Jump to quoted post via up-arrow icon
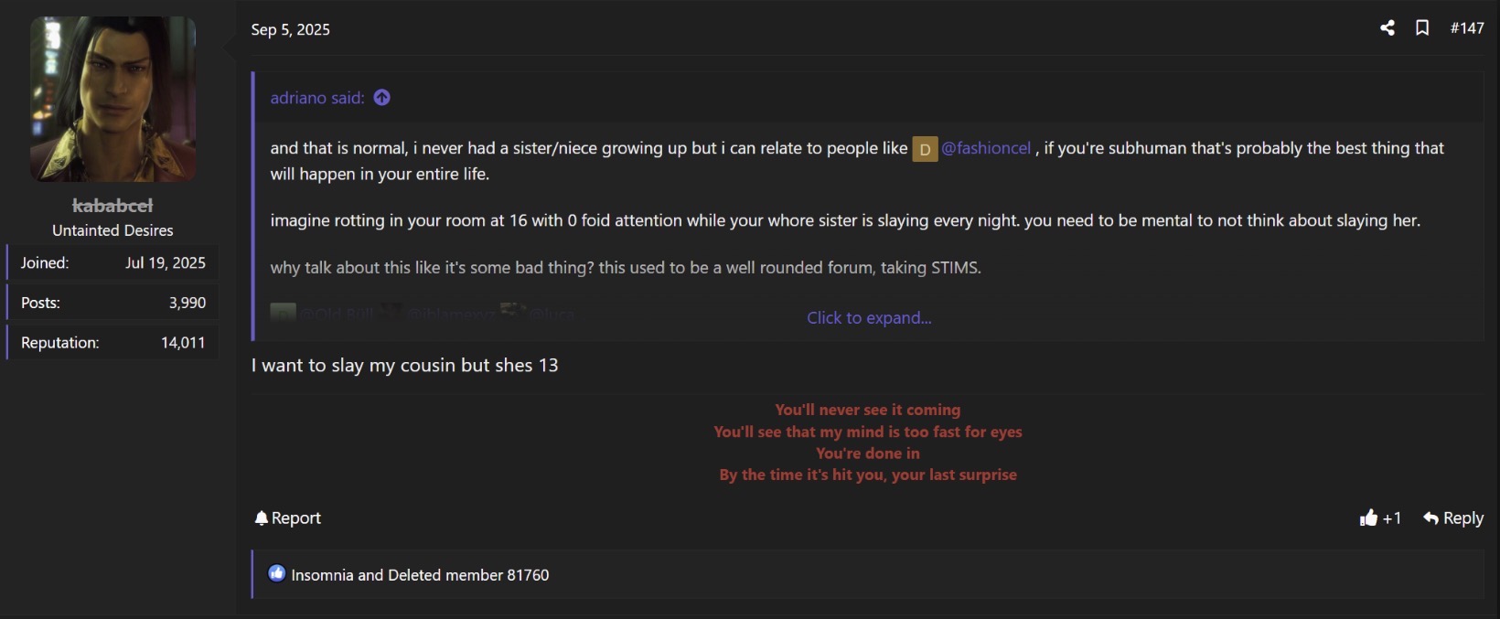This screenshot has height=619, width=1500. [382, 98]
